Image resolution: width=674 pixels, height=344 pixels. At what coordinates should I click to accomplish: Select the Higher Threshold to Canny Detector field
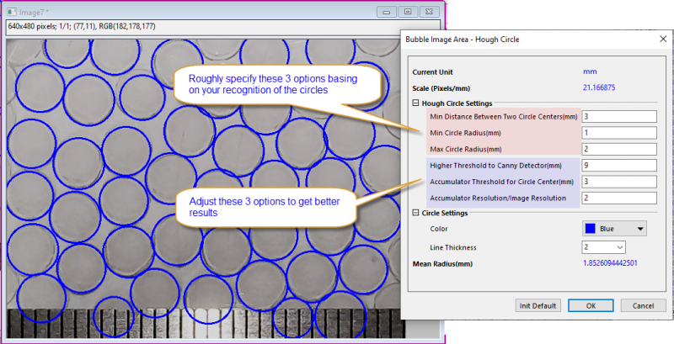point(618,166)
